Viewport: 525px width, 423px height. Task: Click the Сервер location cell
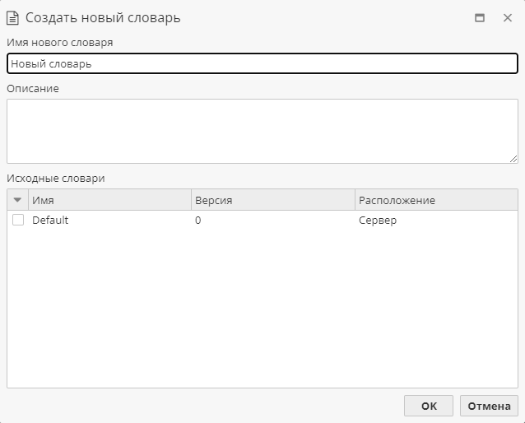tap(378, 221)
